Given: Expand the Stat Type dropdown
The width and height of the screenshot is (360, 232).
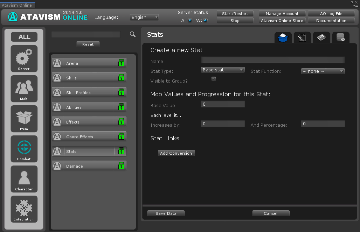Looking at the screenshot, I should coord(223,70).
